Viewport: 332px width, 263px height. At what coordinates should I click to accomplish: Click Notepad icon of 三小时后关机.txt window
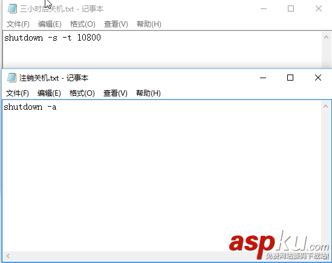[12, 8]
